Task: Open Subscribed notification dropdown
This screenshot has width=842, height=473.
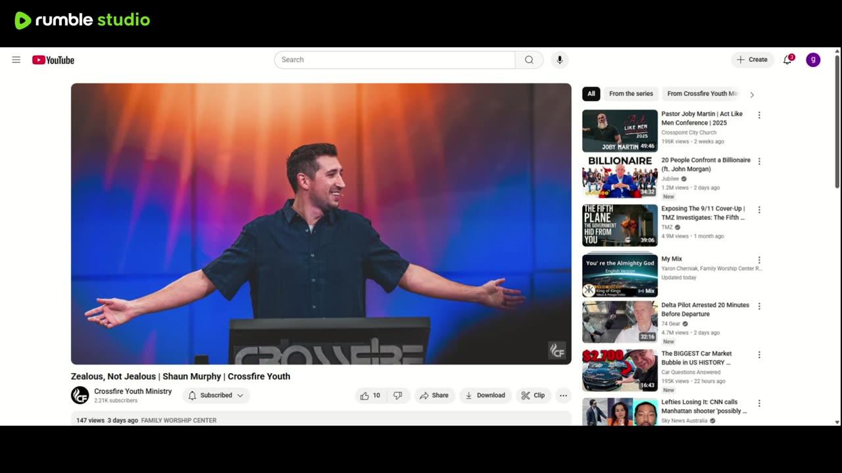Action: [216, 395]
